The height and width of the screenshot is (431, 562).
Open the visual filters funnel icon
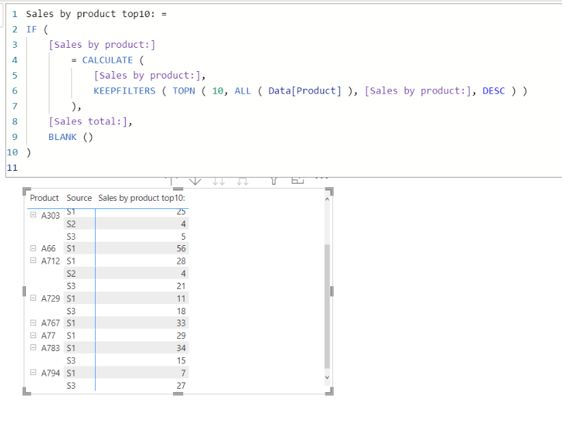[x=274, y=181]
